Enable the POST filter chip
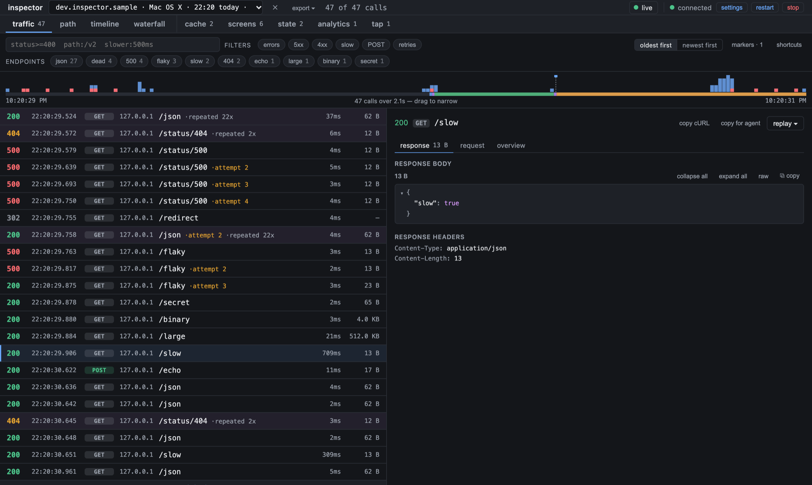Screen dimensions: 812x485 tap(376, 45)
